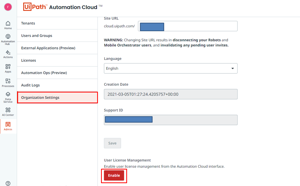Open the Licenses section

(57, 60)
